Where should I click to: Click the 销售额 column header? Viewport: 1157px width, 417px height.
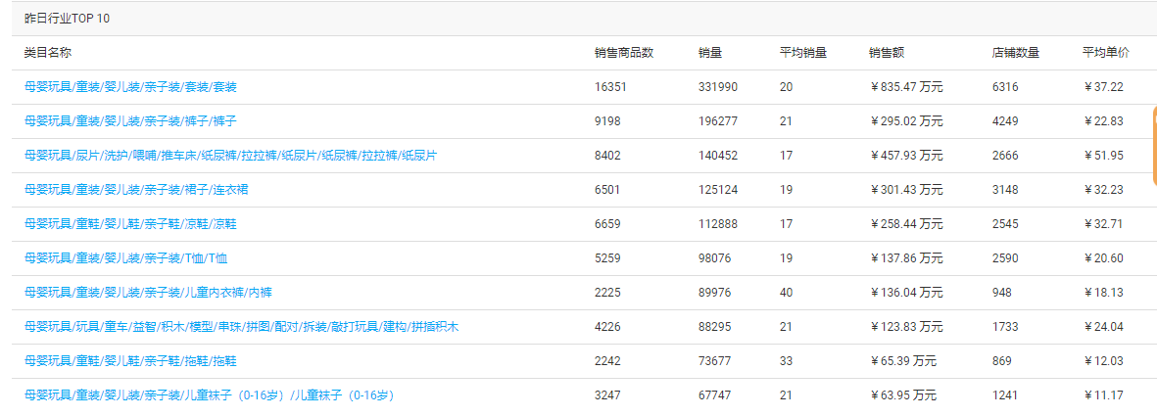887,53
